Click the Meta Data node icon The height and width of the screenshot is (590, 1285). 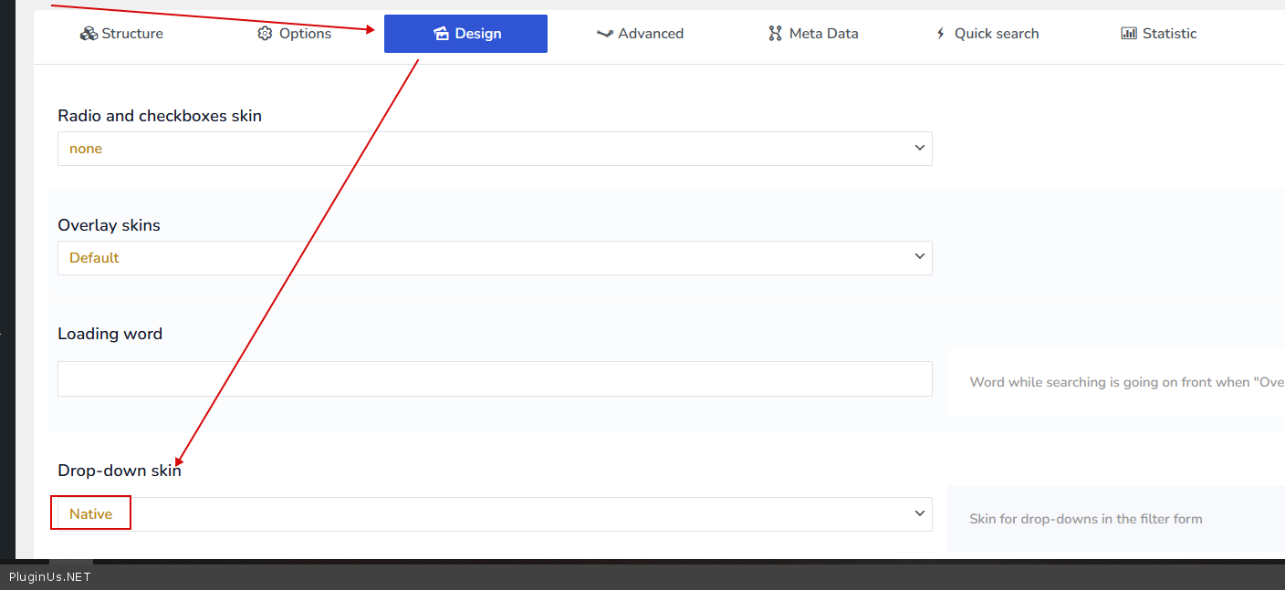tap(775, 34)
